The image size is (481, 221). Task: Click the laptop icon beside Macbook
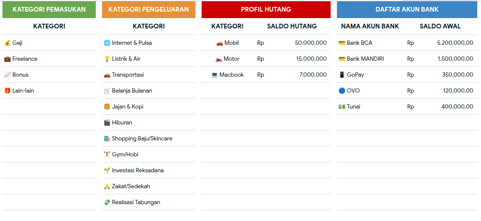[x=215, y=75]
